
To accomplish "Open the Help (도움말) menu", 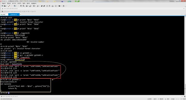I will [34, 3].
